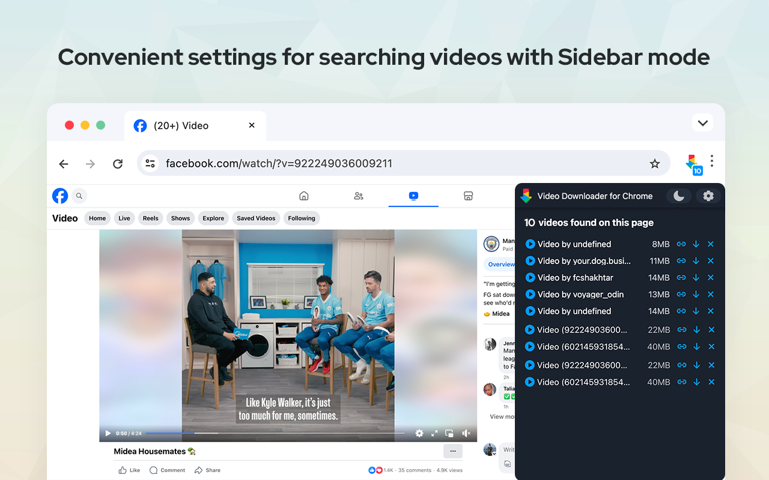Download the 8MB Video by undefined

click(696, 244)
